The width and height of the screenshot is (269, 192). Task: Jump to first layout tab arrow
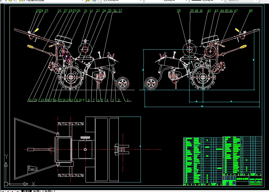pos(2,191)
